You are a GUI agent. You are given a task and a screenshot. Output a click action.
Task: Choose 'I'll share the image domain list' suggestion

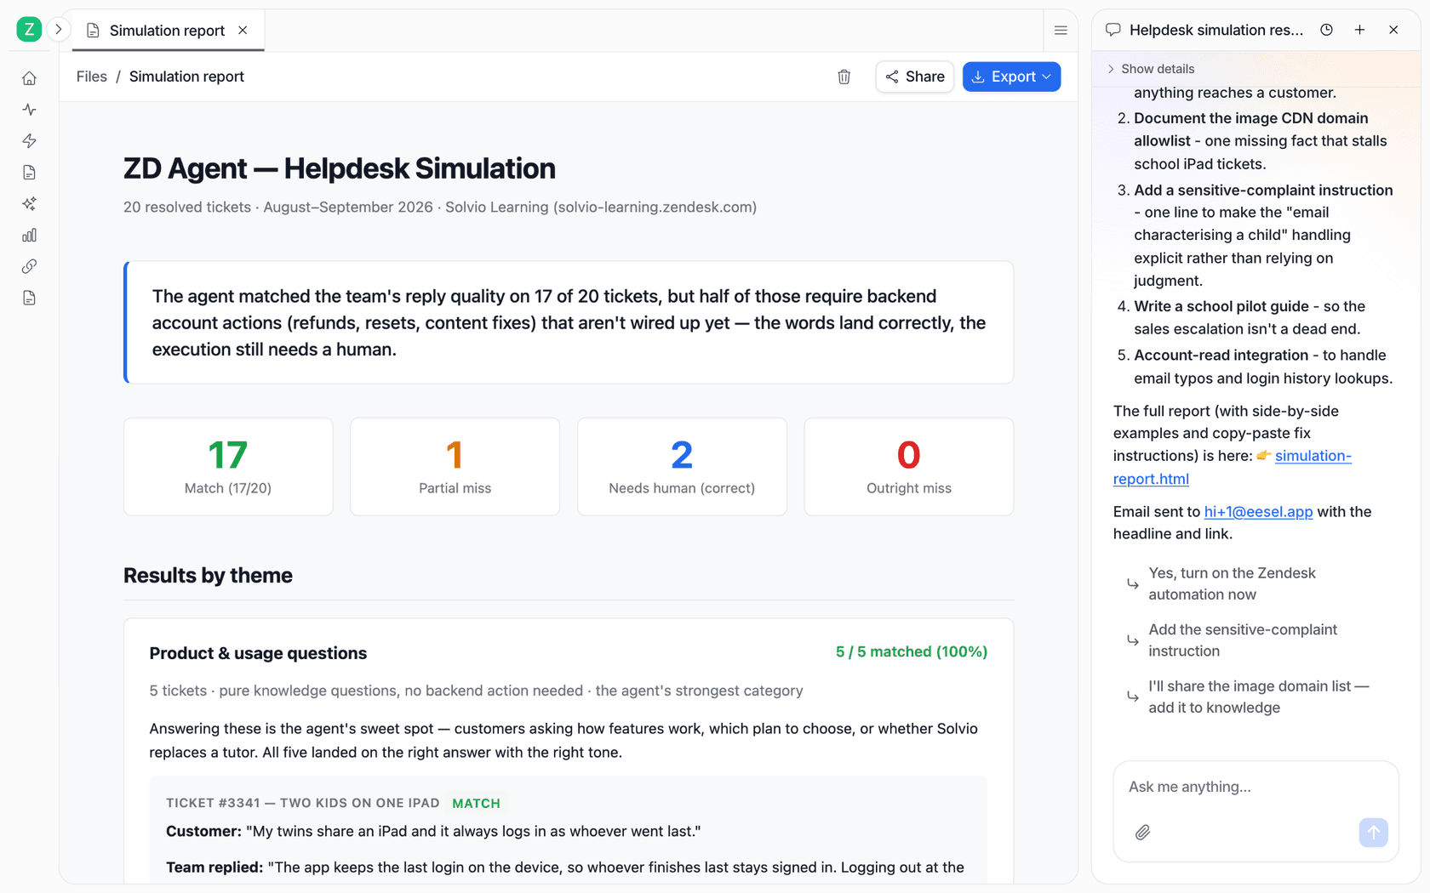coord(1256,697)
